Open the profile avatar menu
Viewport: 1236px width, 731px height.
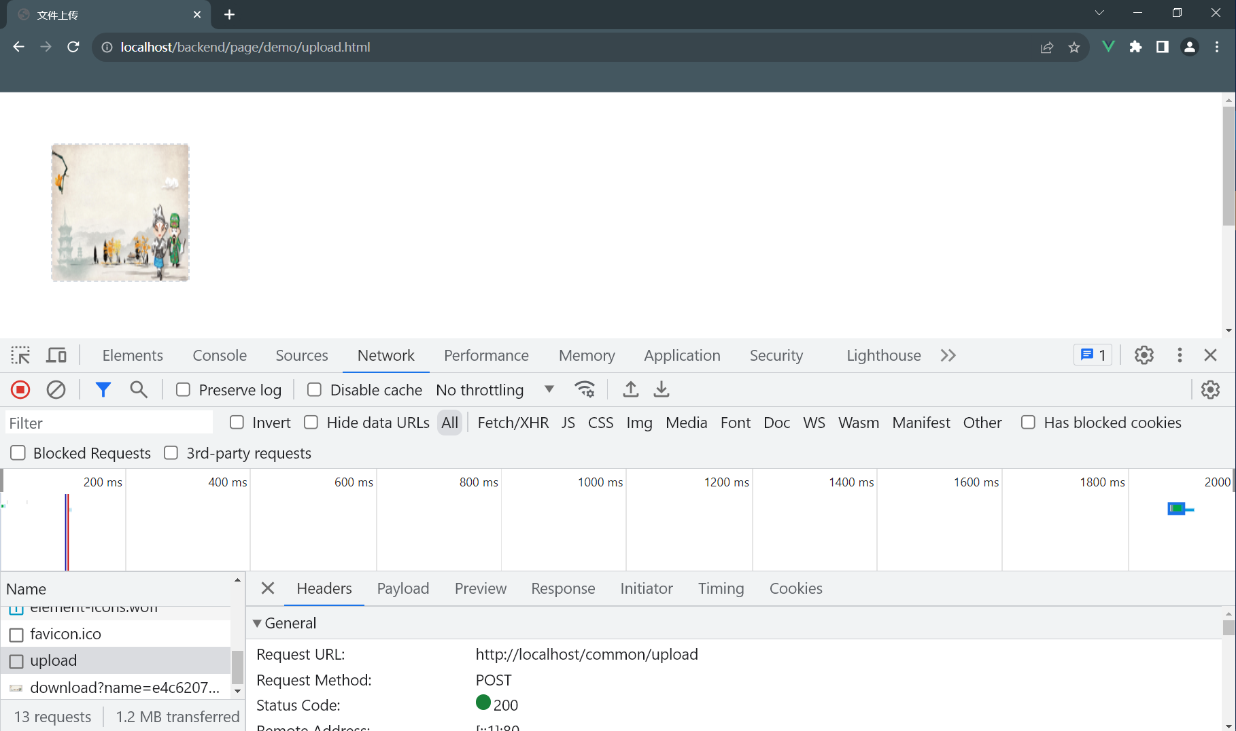point(1190,47)
